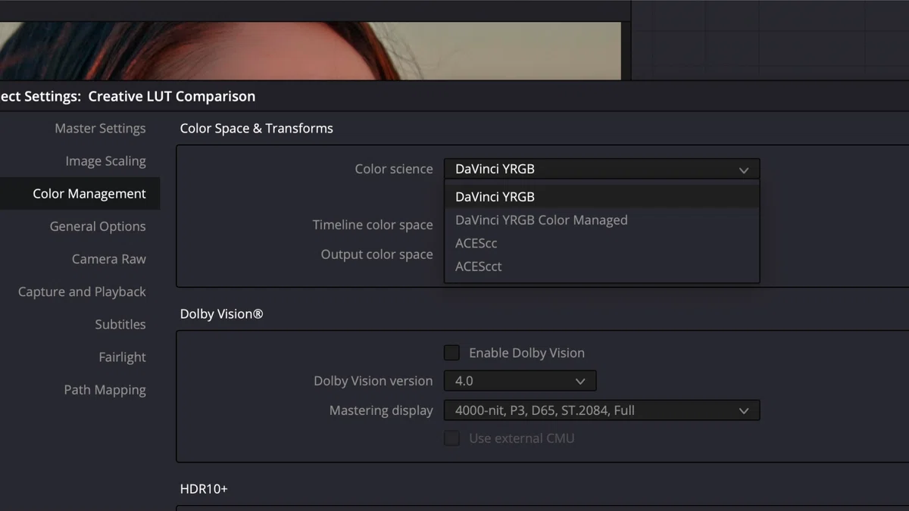
Task: Open General Options settings
Action: [x=98, y=226]
